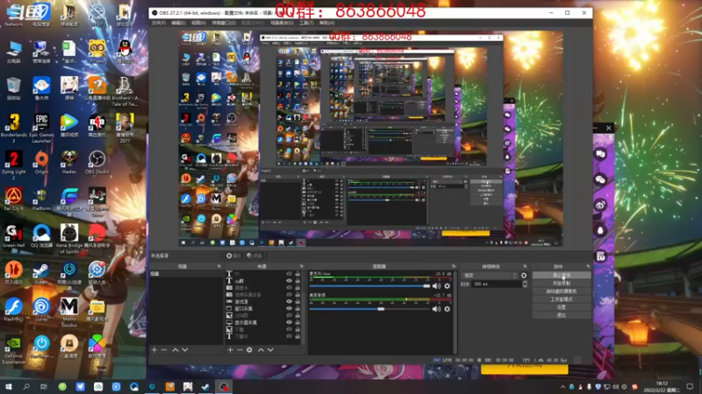
Task: Toggle lock of 窗口采集 source
Action: click(297, 308)
